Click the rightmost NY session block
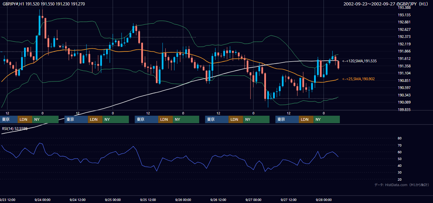Viewport: 433px width, 203px height. point(327,119)
